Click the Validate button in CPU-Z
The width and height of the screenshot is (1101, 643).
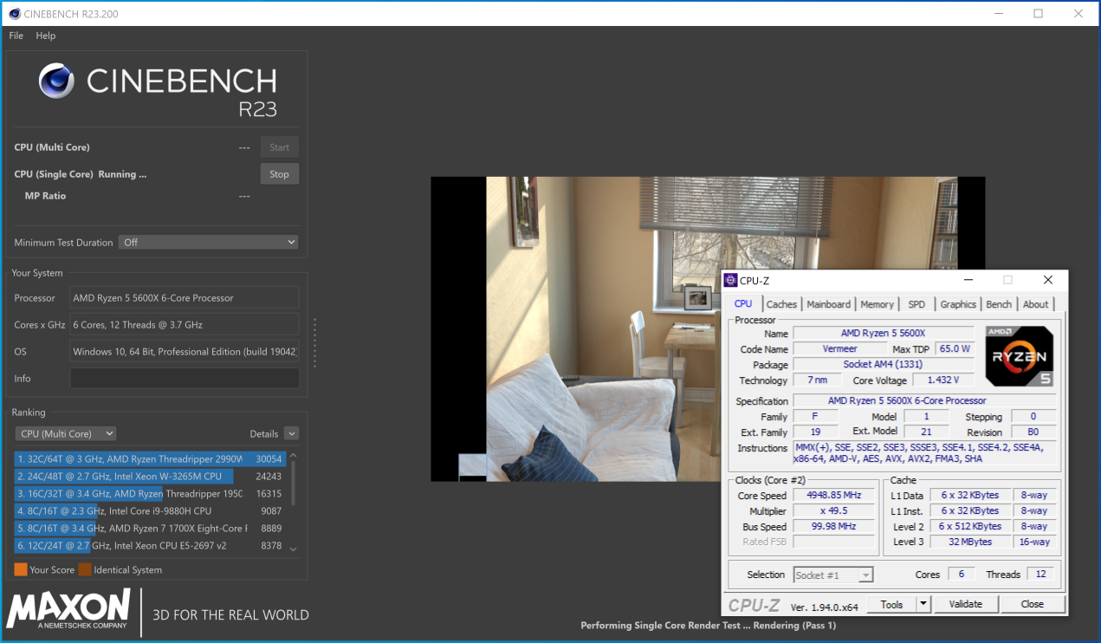(965, 604)
